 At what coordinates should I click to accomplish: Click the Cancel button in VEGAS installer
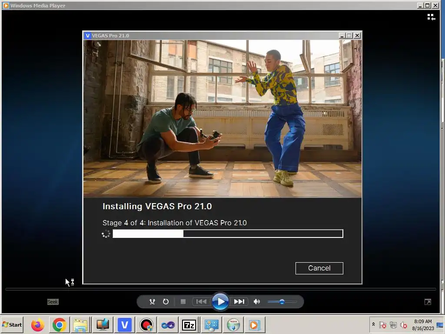[319, 268]
